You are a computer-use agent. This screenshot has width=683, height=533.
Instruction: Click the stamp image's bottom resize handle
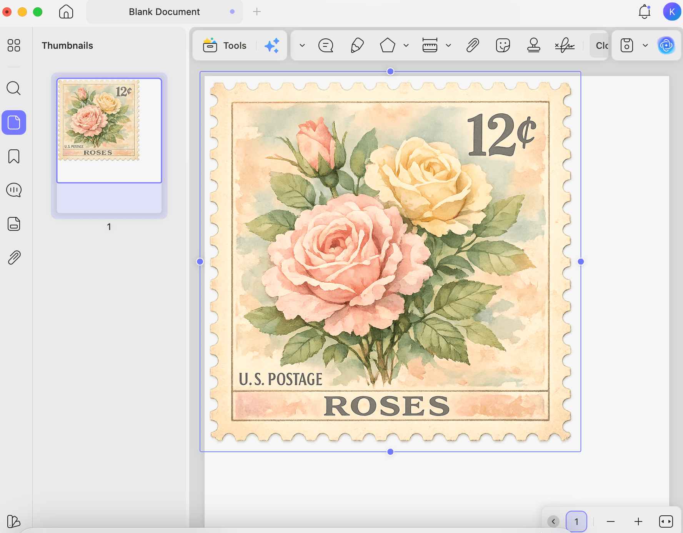(390, 452)
